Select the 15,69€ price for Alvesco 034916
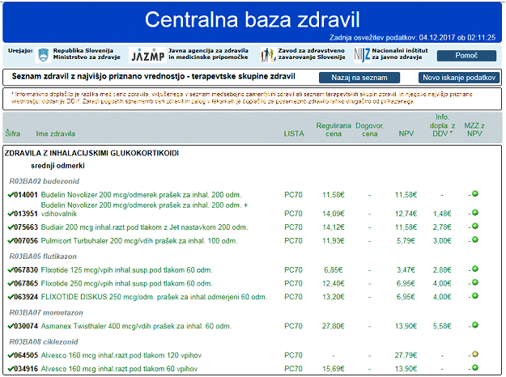This screenshot has height=377, width=506. 333,369
